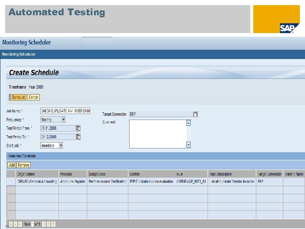Click the Subprocess column header

coord(108,174)
